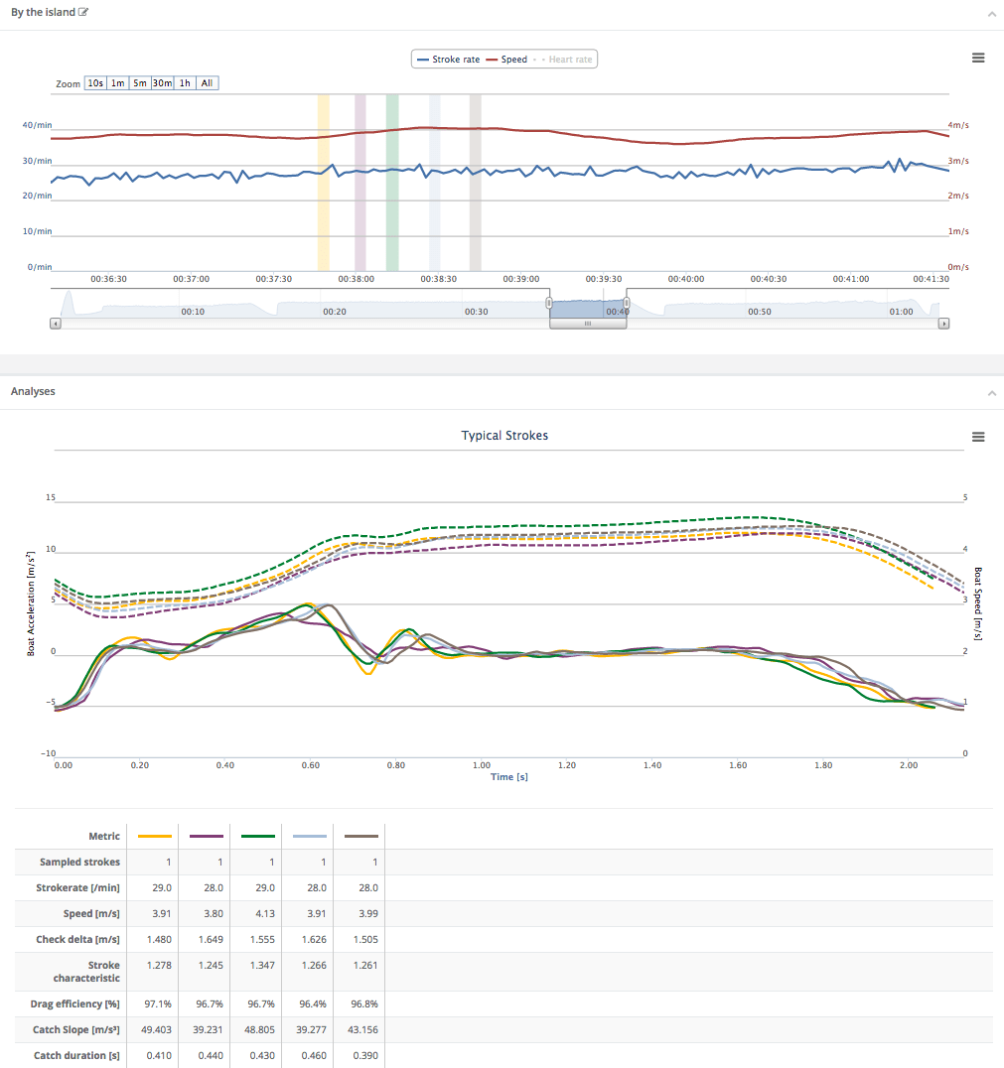
Task: Click the navigator right range handle
Action: point(627,303)
